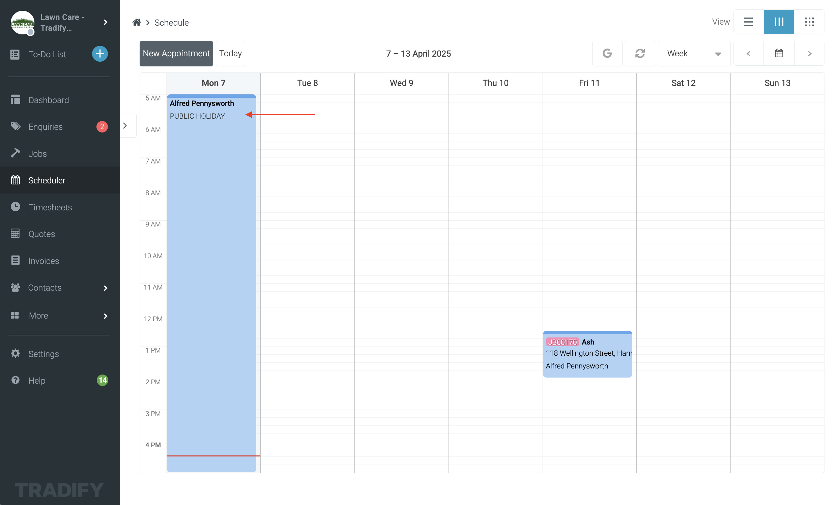Click the Wed 9 day header
This screenshot has height=505, width=835.
click(x=402, y=83)
